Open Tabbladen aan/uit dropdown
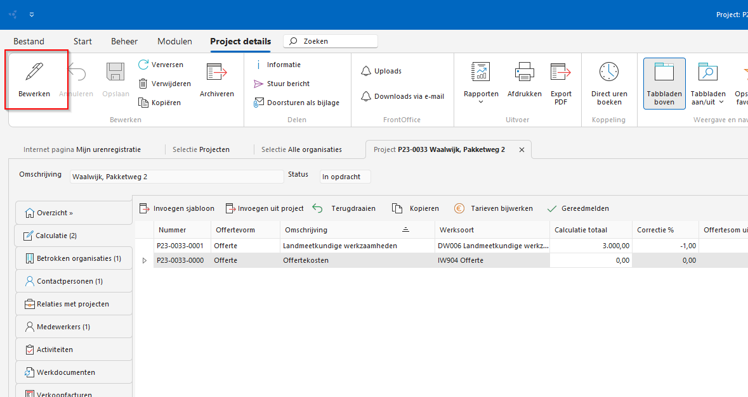Image resolution: width=748 pixels, height=397 pixels. (x=708, y=84)
